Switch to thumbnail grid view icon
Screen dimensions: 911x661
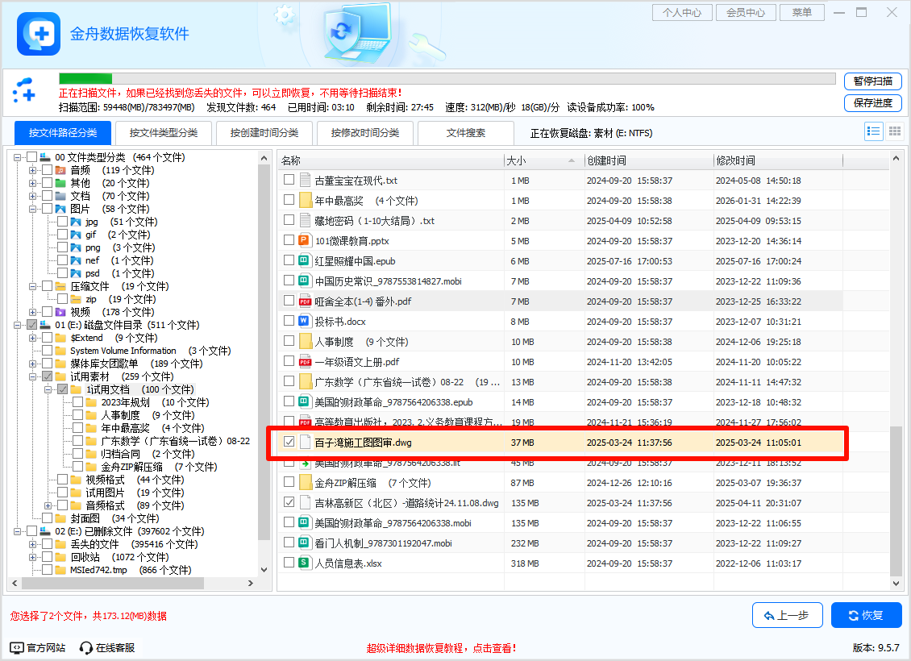(x=895, y=131)
